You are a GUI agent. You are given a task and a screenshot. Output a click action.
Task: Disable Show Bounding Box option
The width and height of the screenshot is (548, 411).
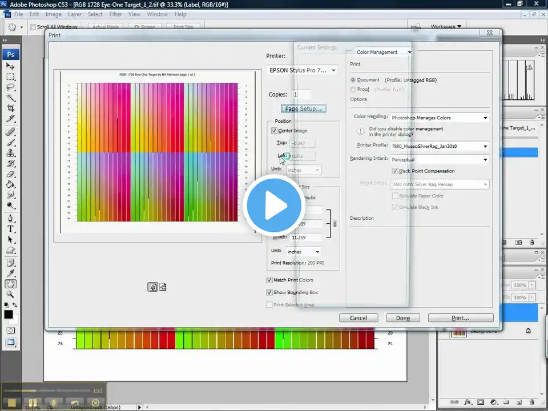[269, 292]
